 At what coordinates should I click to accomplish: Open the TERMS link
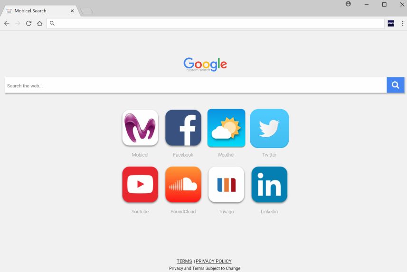pyautogui.click(x=184, y=261)
